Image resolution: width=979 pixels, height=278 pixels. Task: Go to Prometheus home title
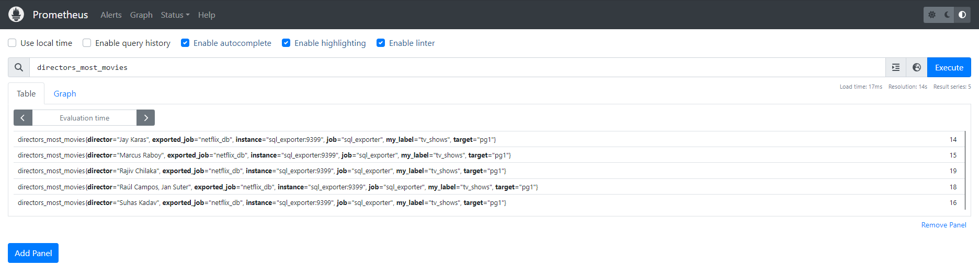coord(60,15)
